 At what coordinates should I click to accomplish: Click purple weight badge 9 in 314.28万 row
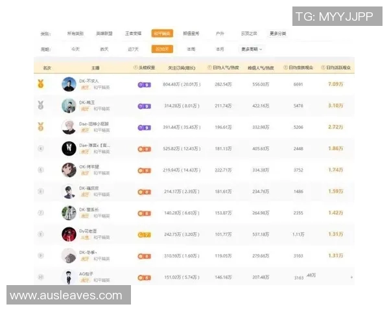point(144,106)
